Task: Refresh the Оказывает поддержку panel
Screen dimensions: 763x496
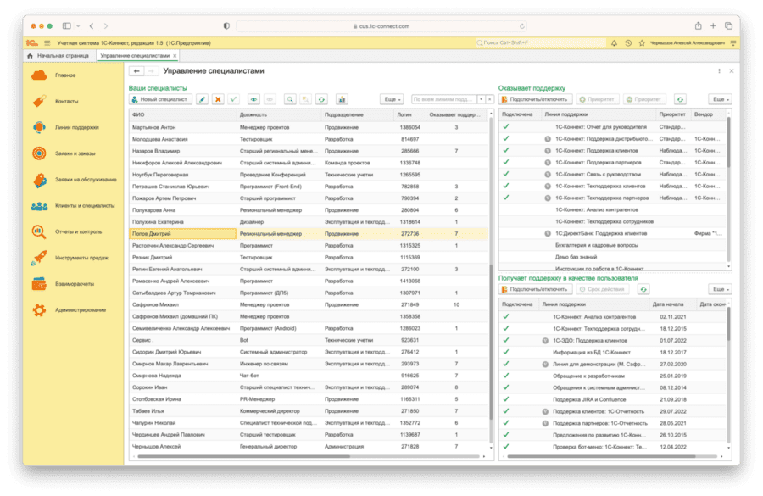Action: (680, 99)
